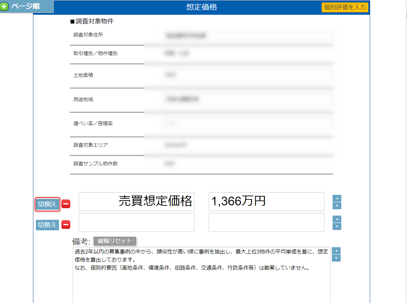Click into the 売買想定価格 label field
The width and height of the screenshot is (407, 303).
pyautogui.click(x=137, y=202)
